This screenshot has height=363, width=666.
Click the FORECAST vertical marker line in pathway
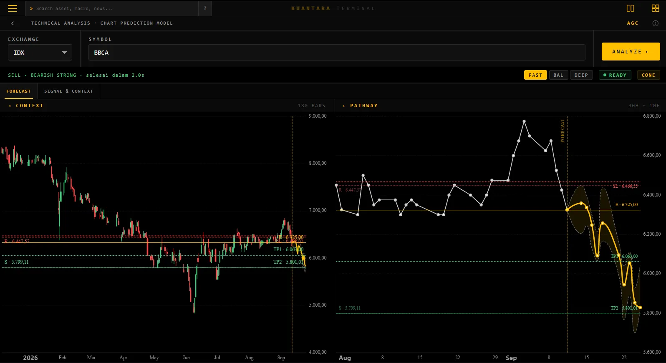click(x=567, y=234)
